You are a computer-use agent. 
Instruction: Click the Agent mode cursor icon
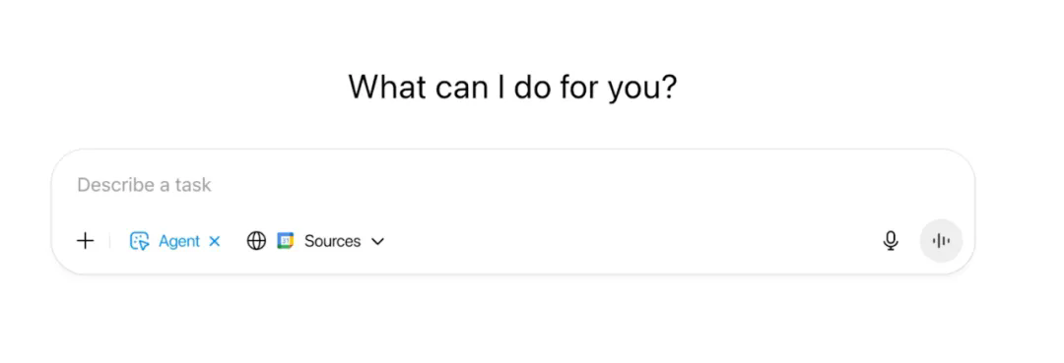point(139,241)
